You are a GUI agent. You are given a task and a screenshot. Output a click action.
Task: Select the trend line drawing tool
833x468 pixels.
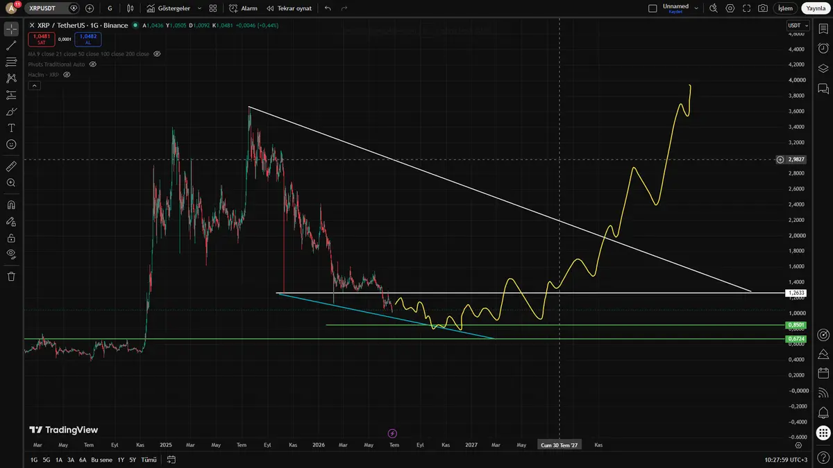pos(11,46)
